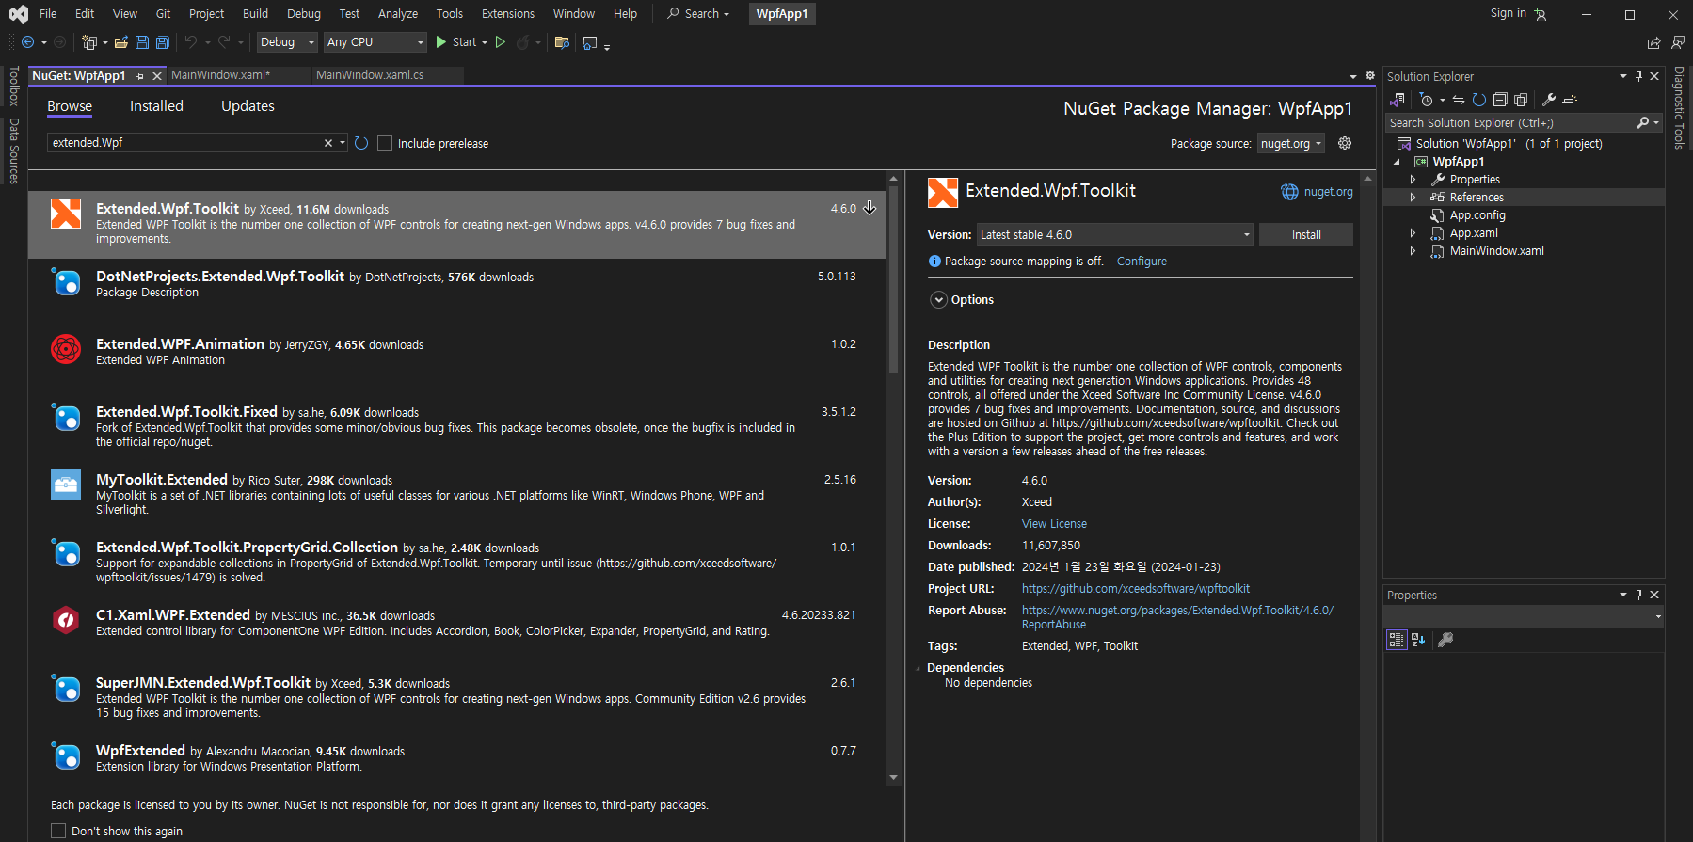This screenshot has height=842, width=1693.
Task: Expand the Properties node in Solution Explorer
Action: (1413, 180)
